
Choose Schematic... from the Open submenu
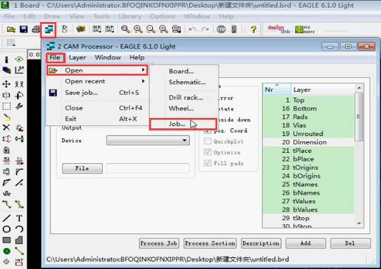tap(187, 82)
